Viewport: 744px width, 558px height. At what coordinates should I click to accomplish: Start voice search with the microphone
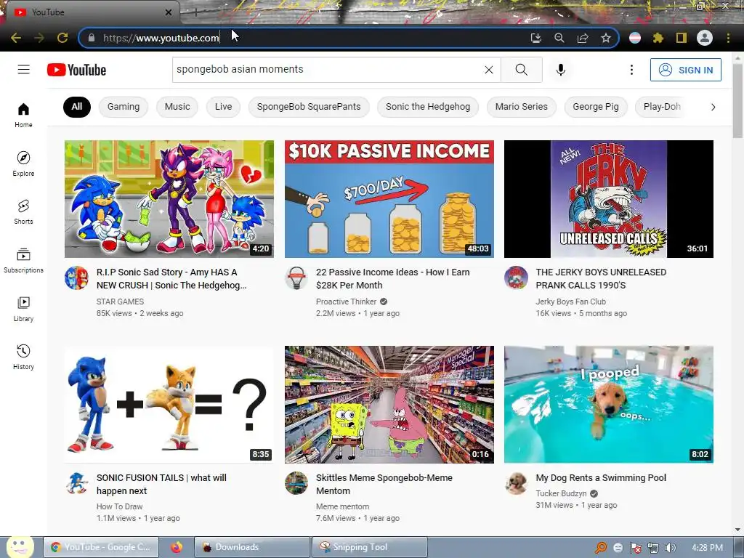560,70
